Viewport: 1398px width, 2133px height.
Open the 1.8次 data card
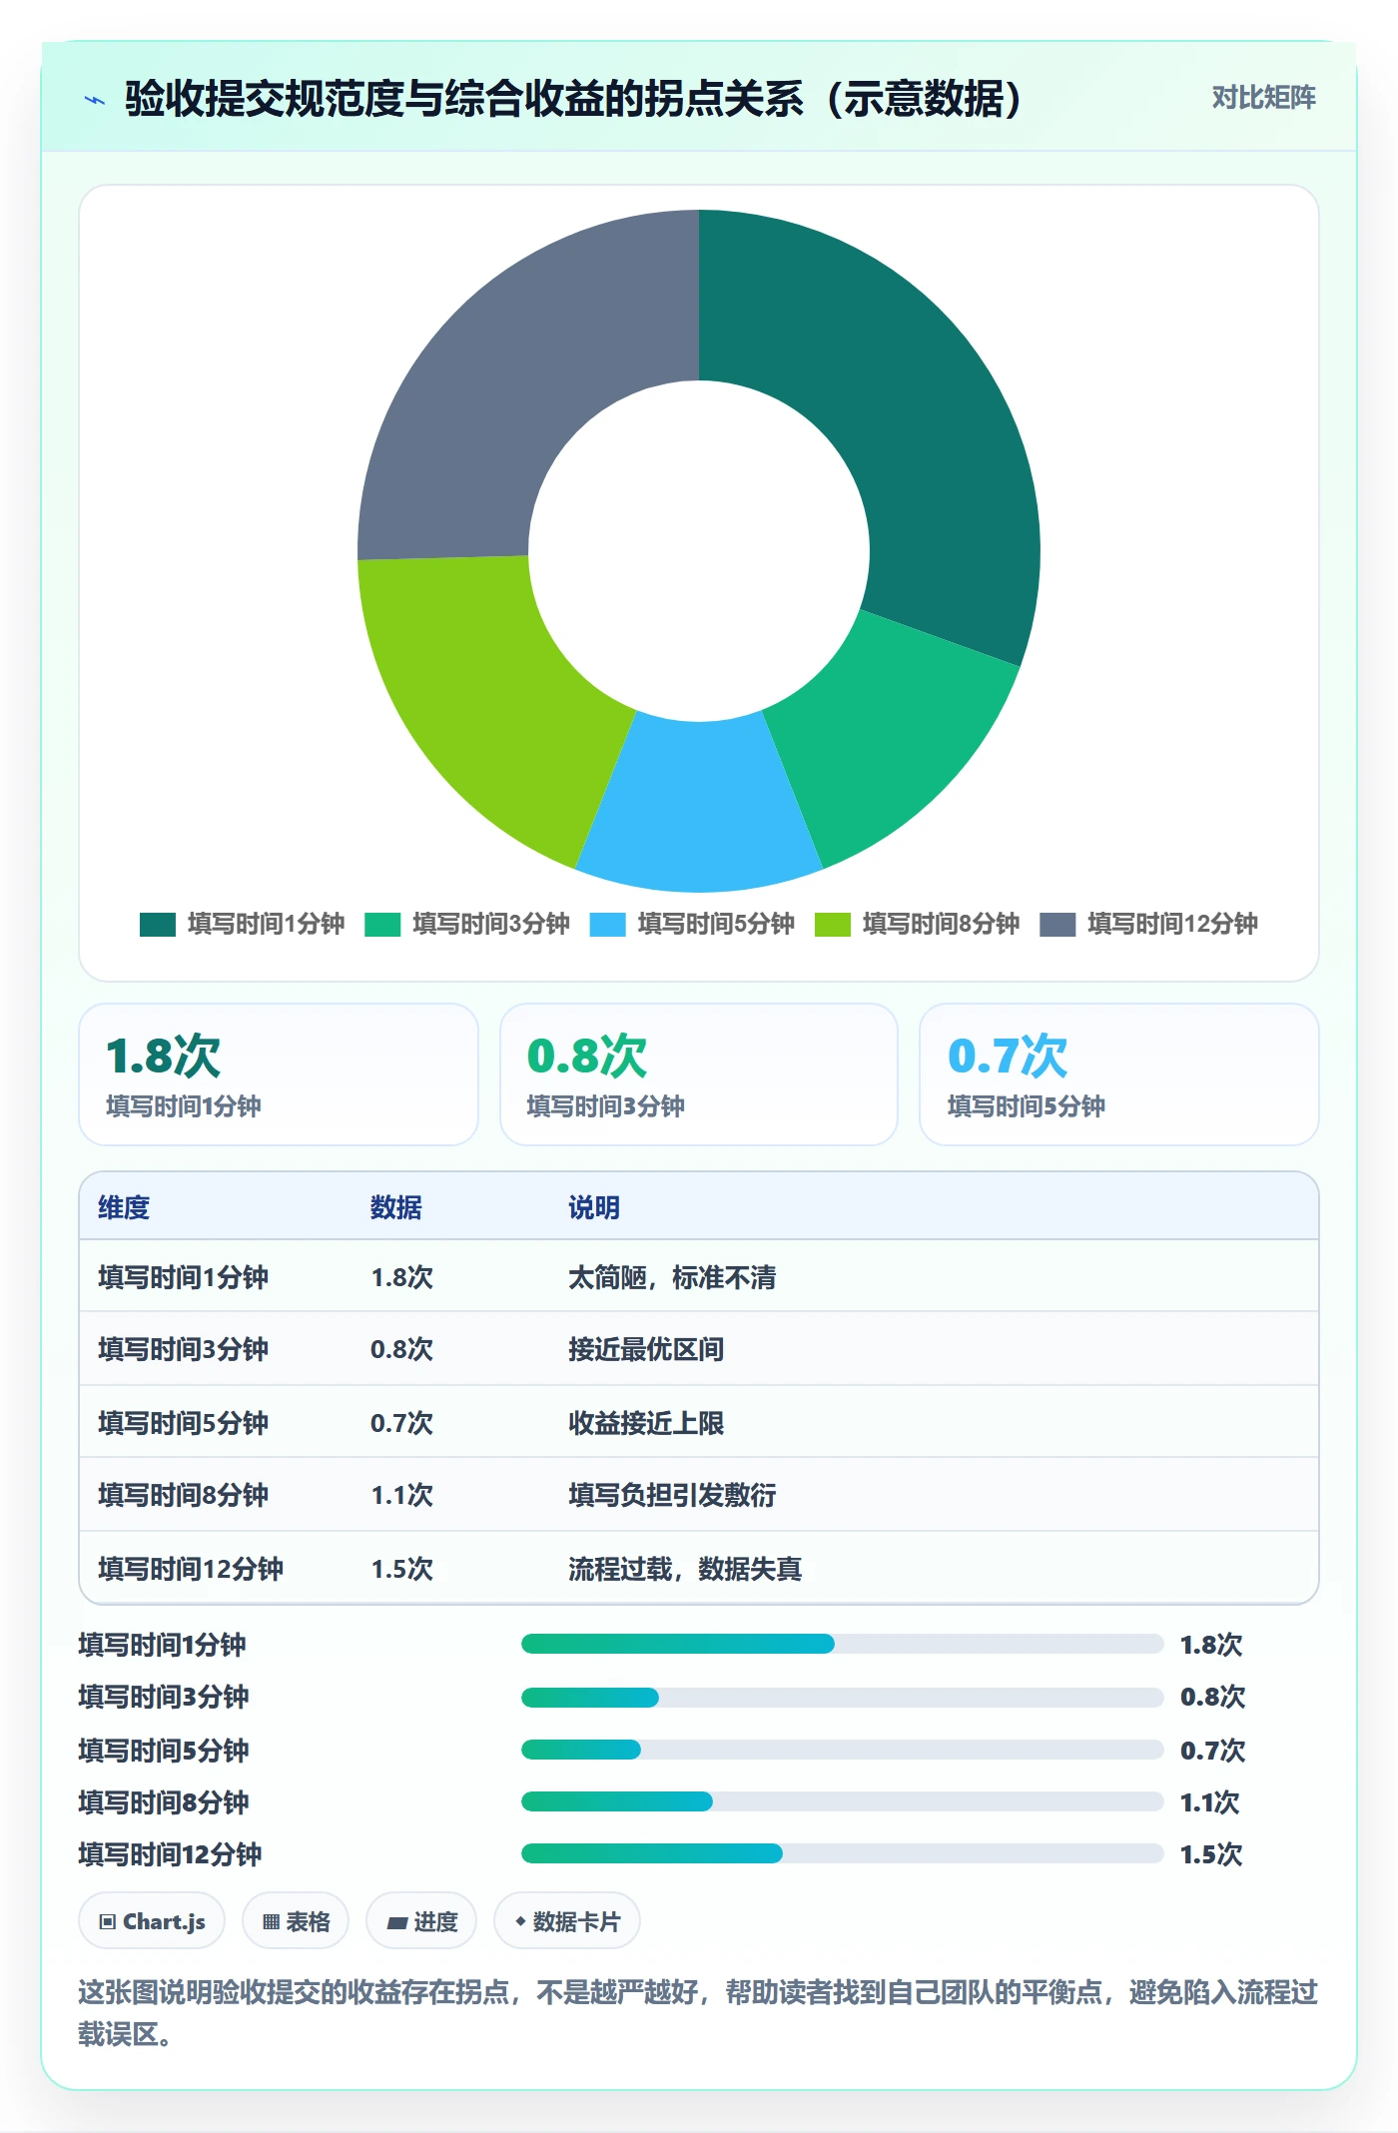coord(279,1074)
